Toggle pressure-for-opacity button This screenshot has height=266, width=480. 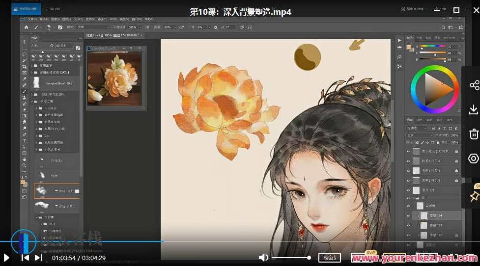(x=147, y=27)
